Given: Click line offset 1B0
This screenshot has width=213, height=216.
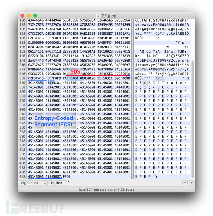Looking at the screenshot, I should point(22,47).
